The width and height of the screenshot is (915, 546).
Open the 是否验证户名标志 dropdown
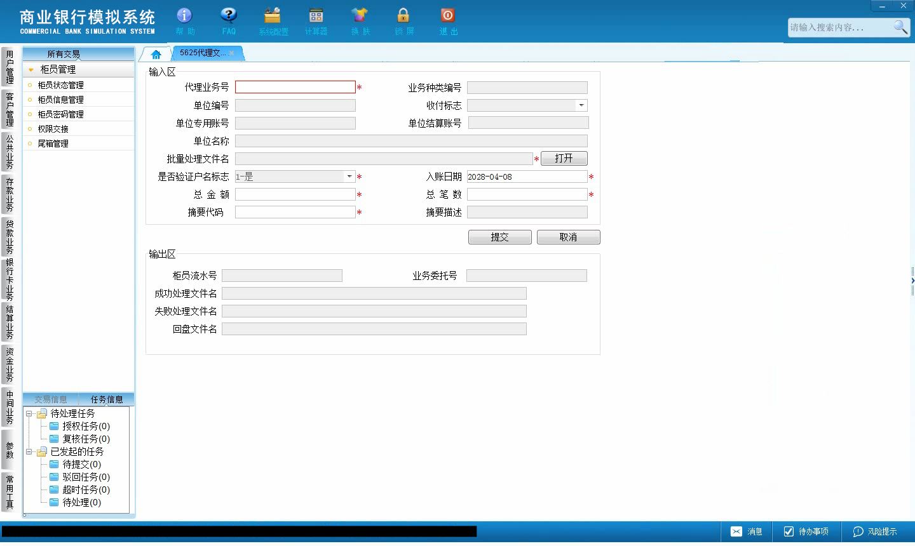(349, 176)
